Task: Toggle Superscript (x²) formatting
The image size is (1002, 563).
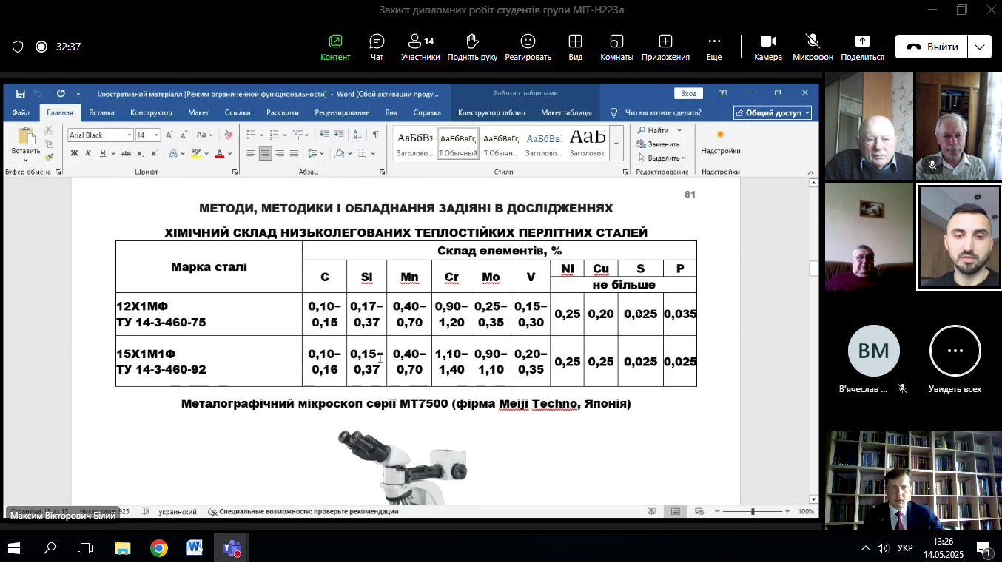Action: pyautogui.click(x=155, y=153)
